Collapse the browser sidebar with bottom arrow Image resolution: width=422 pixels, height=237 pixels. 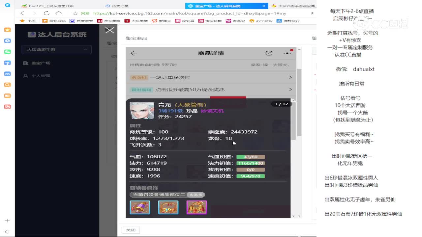(7, 232)
